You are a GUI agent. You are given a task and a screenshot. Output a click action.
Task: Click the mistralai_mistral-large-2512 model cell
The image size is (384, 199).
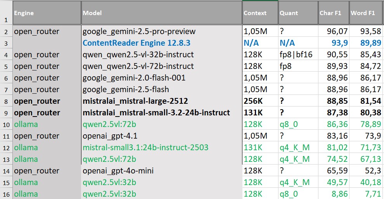pos(161,101)
